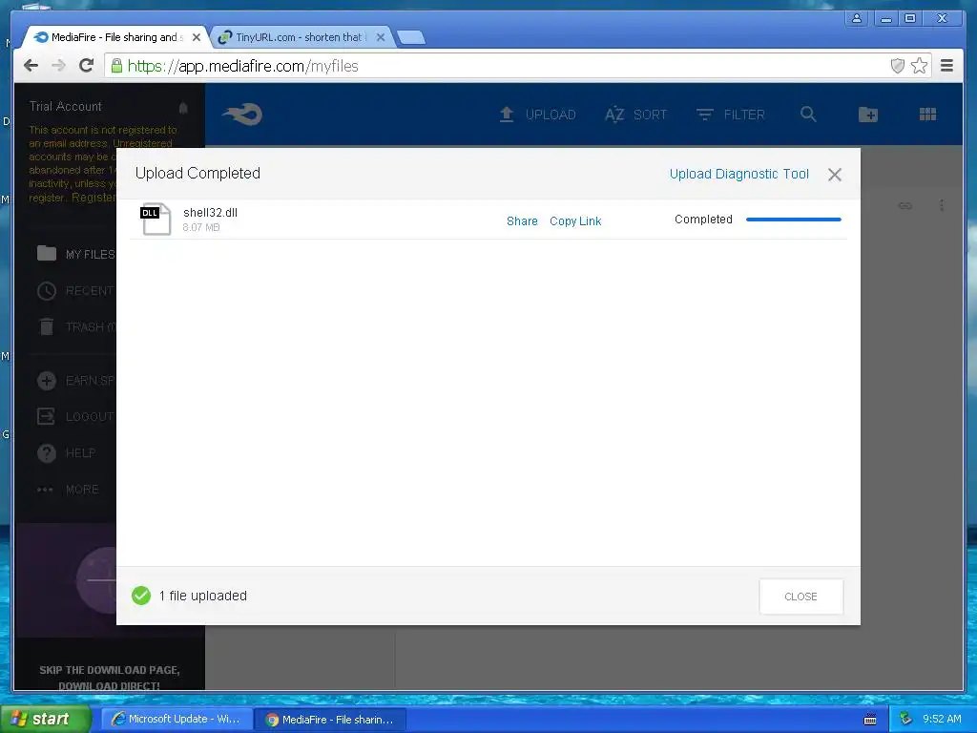
Task: Click the keyboard tray icon
Action: coord(870,720)
